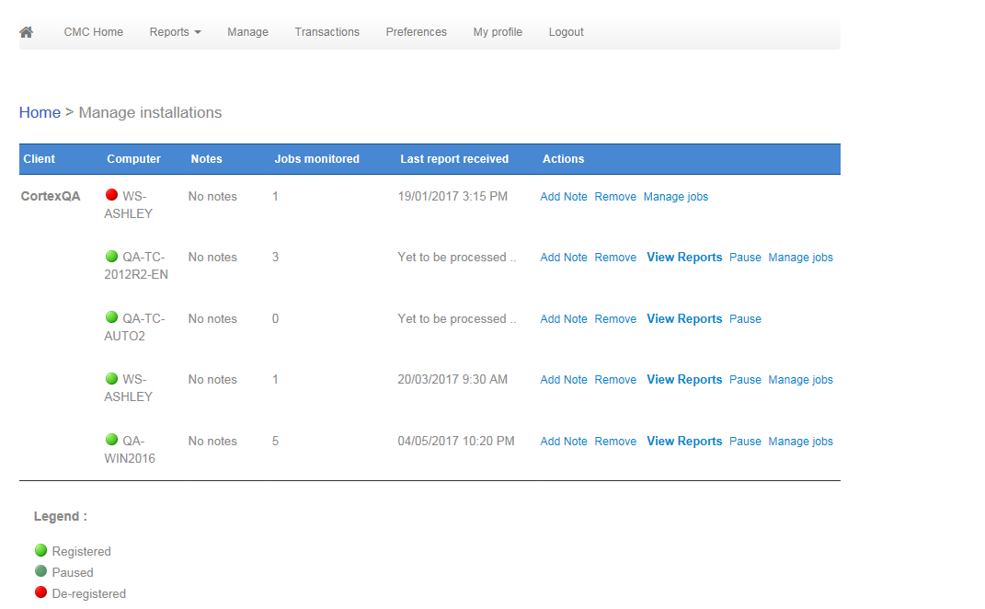
Task: Click the Notes column header
Action: 207,159
